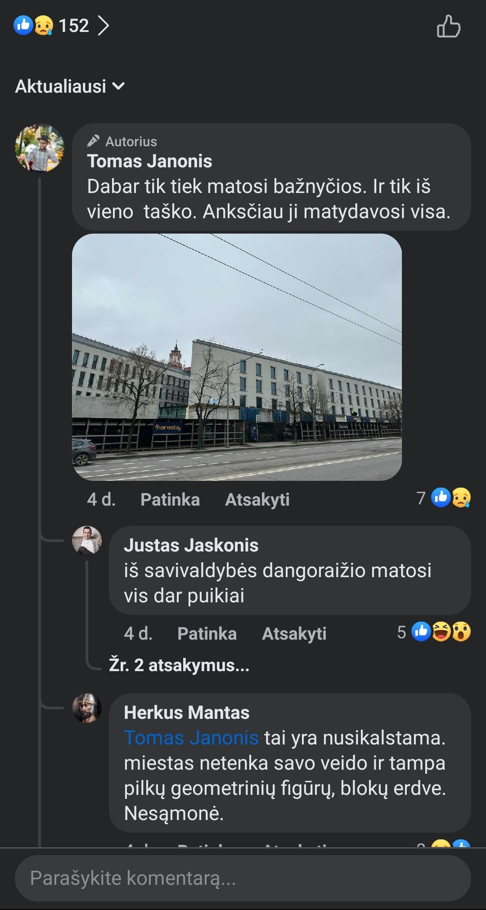The width and height of the screenshot is (486, 910).
Task: Focus the Parašykite komentarą input field
Action: (x=243, y=878)
